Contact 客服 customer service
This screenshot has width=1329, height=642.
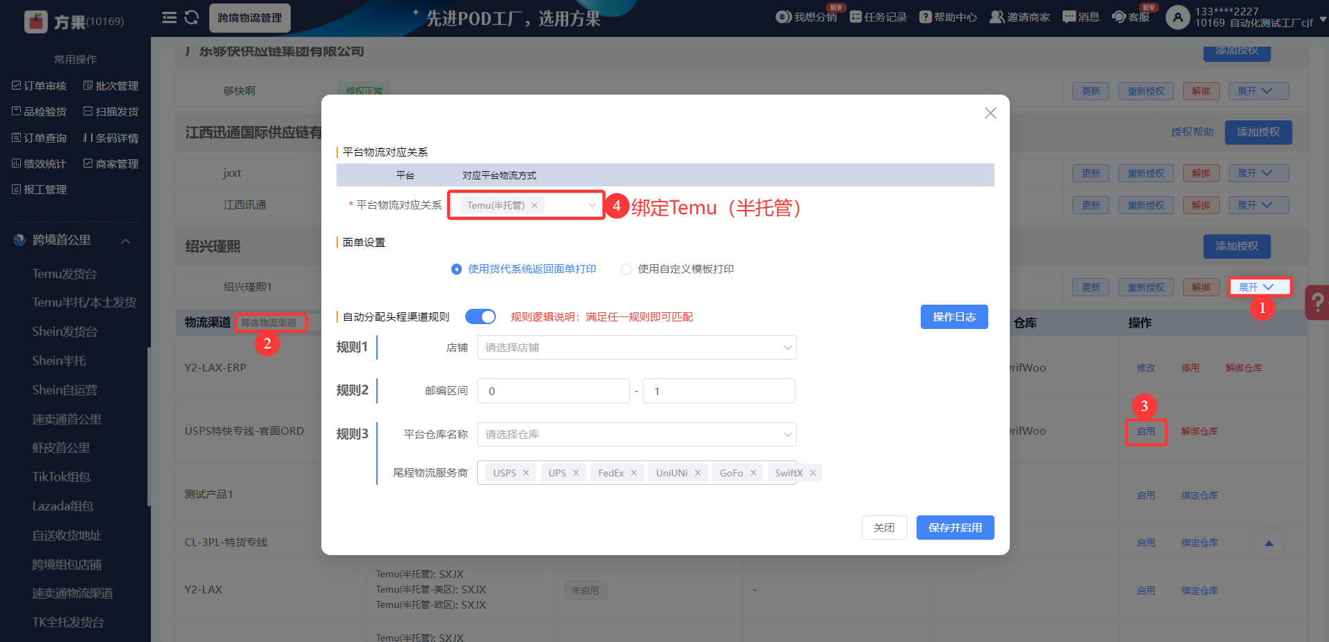[x=1131, y=17]
